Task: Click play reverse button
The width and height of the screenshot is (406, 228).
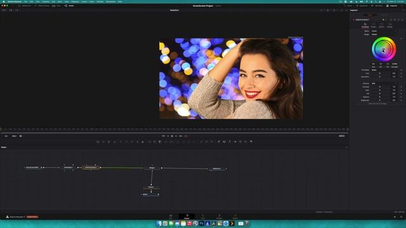Action: pyautogui.click(x=168, y=136)
